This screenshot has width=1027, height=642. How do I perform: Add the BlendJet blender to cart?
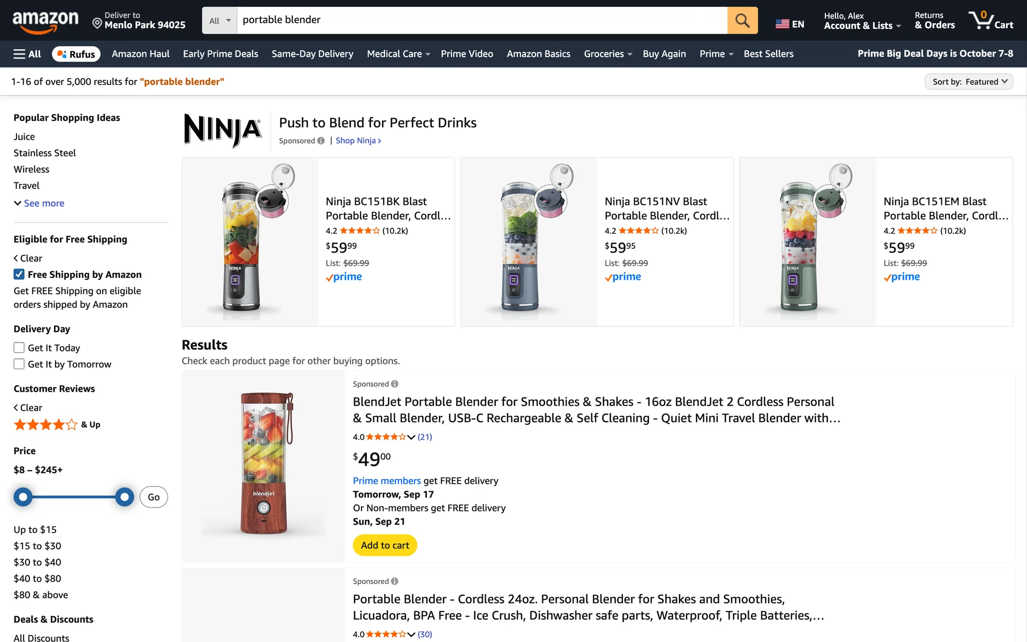pos(385,545)
